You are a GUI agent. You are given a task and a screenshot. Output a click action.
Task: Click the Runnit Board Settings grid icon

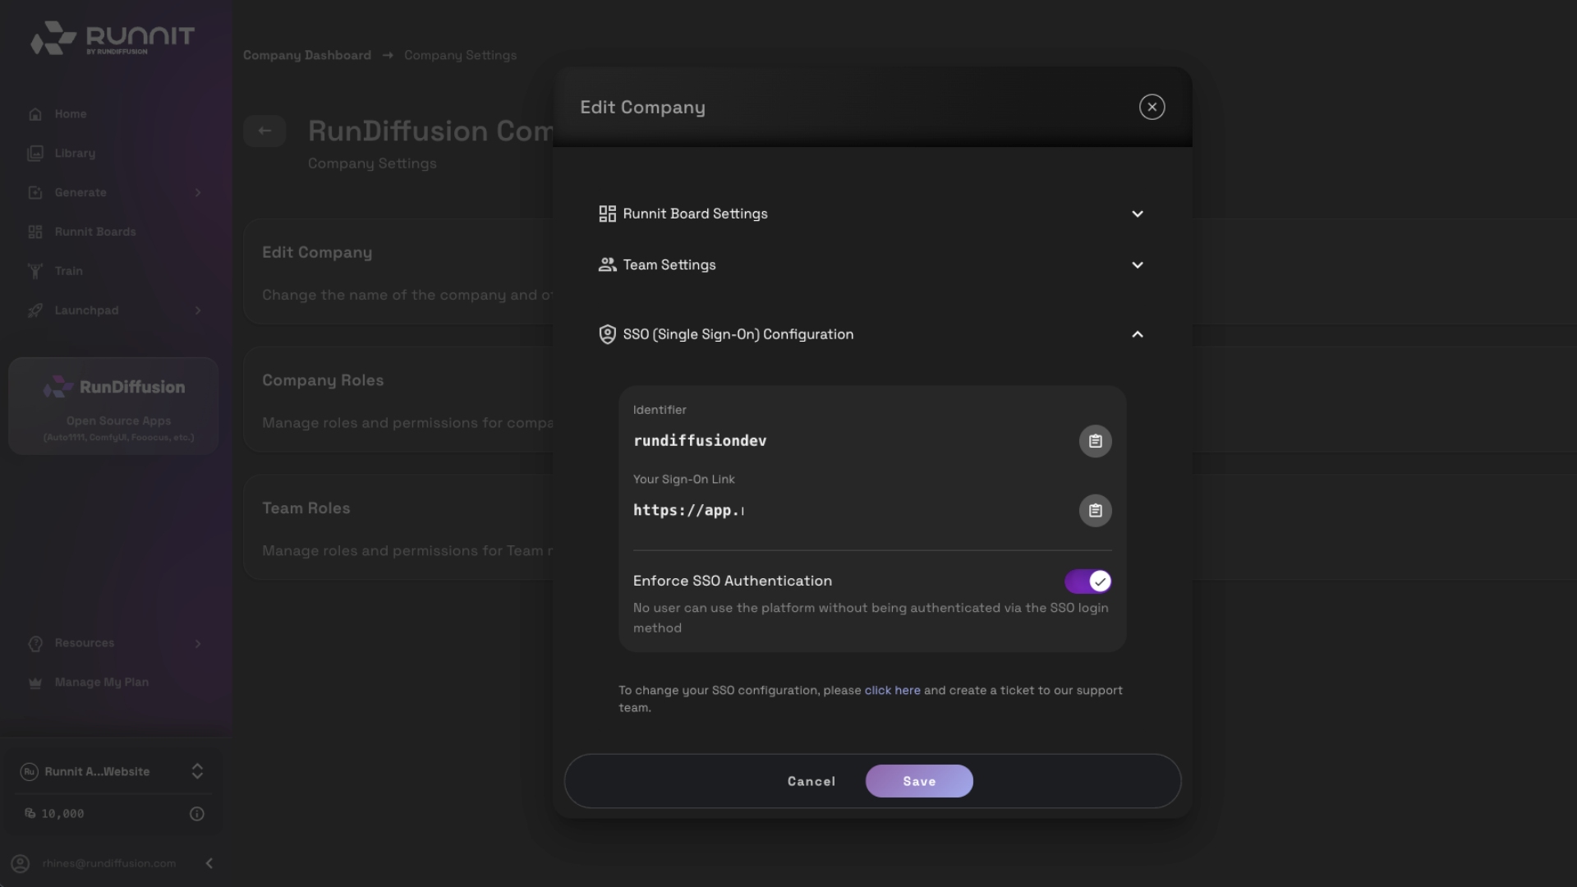tap(607, 214)
